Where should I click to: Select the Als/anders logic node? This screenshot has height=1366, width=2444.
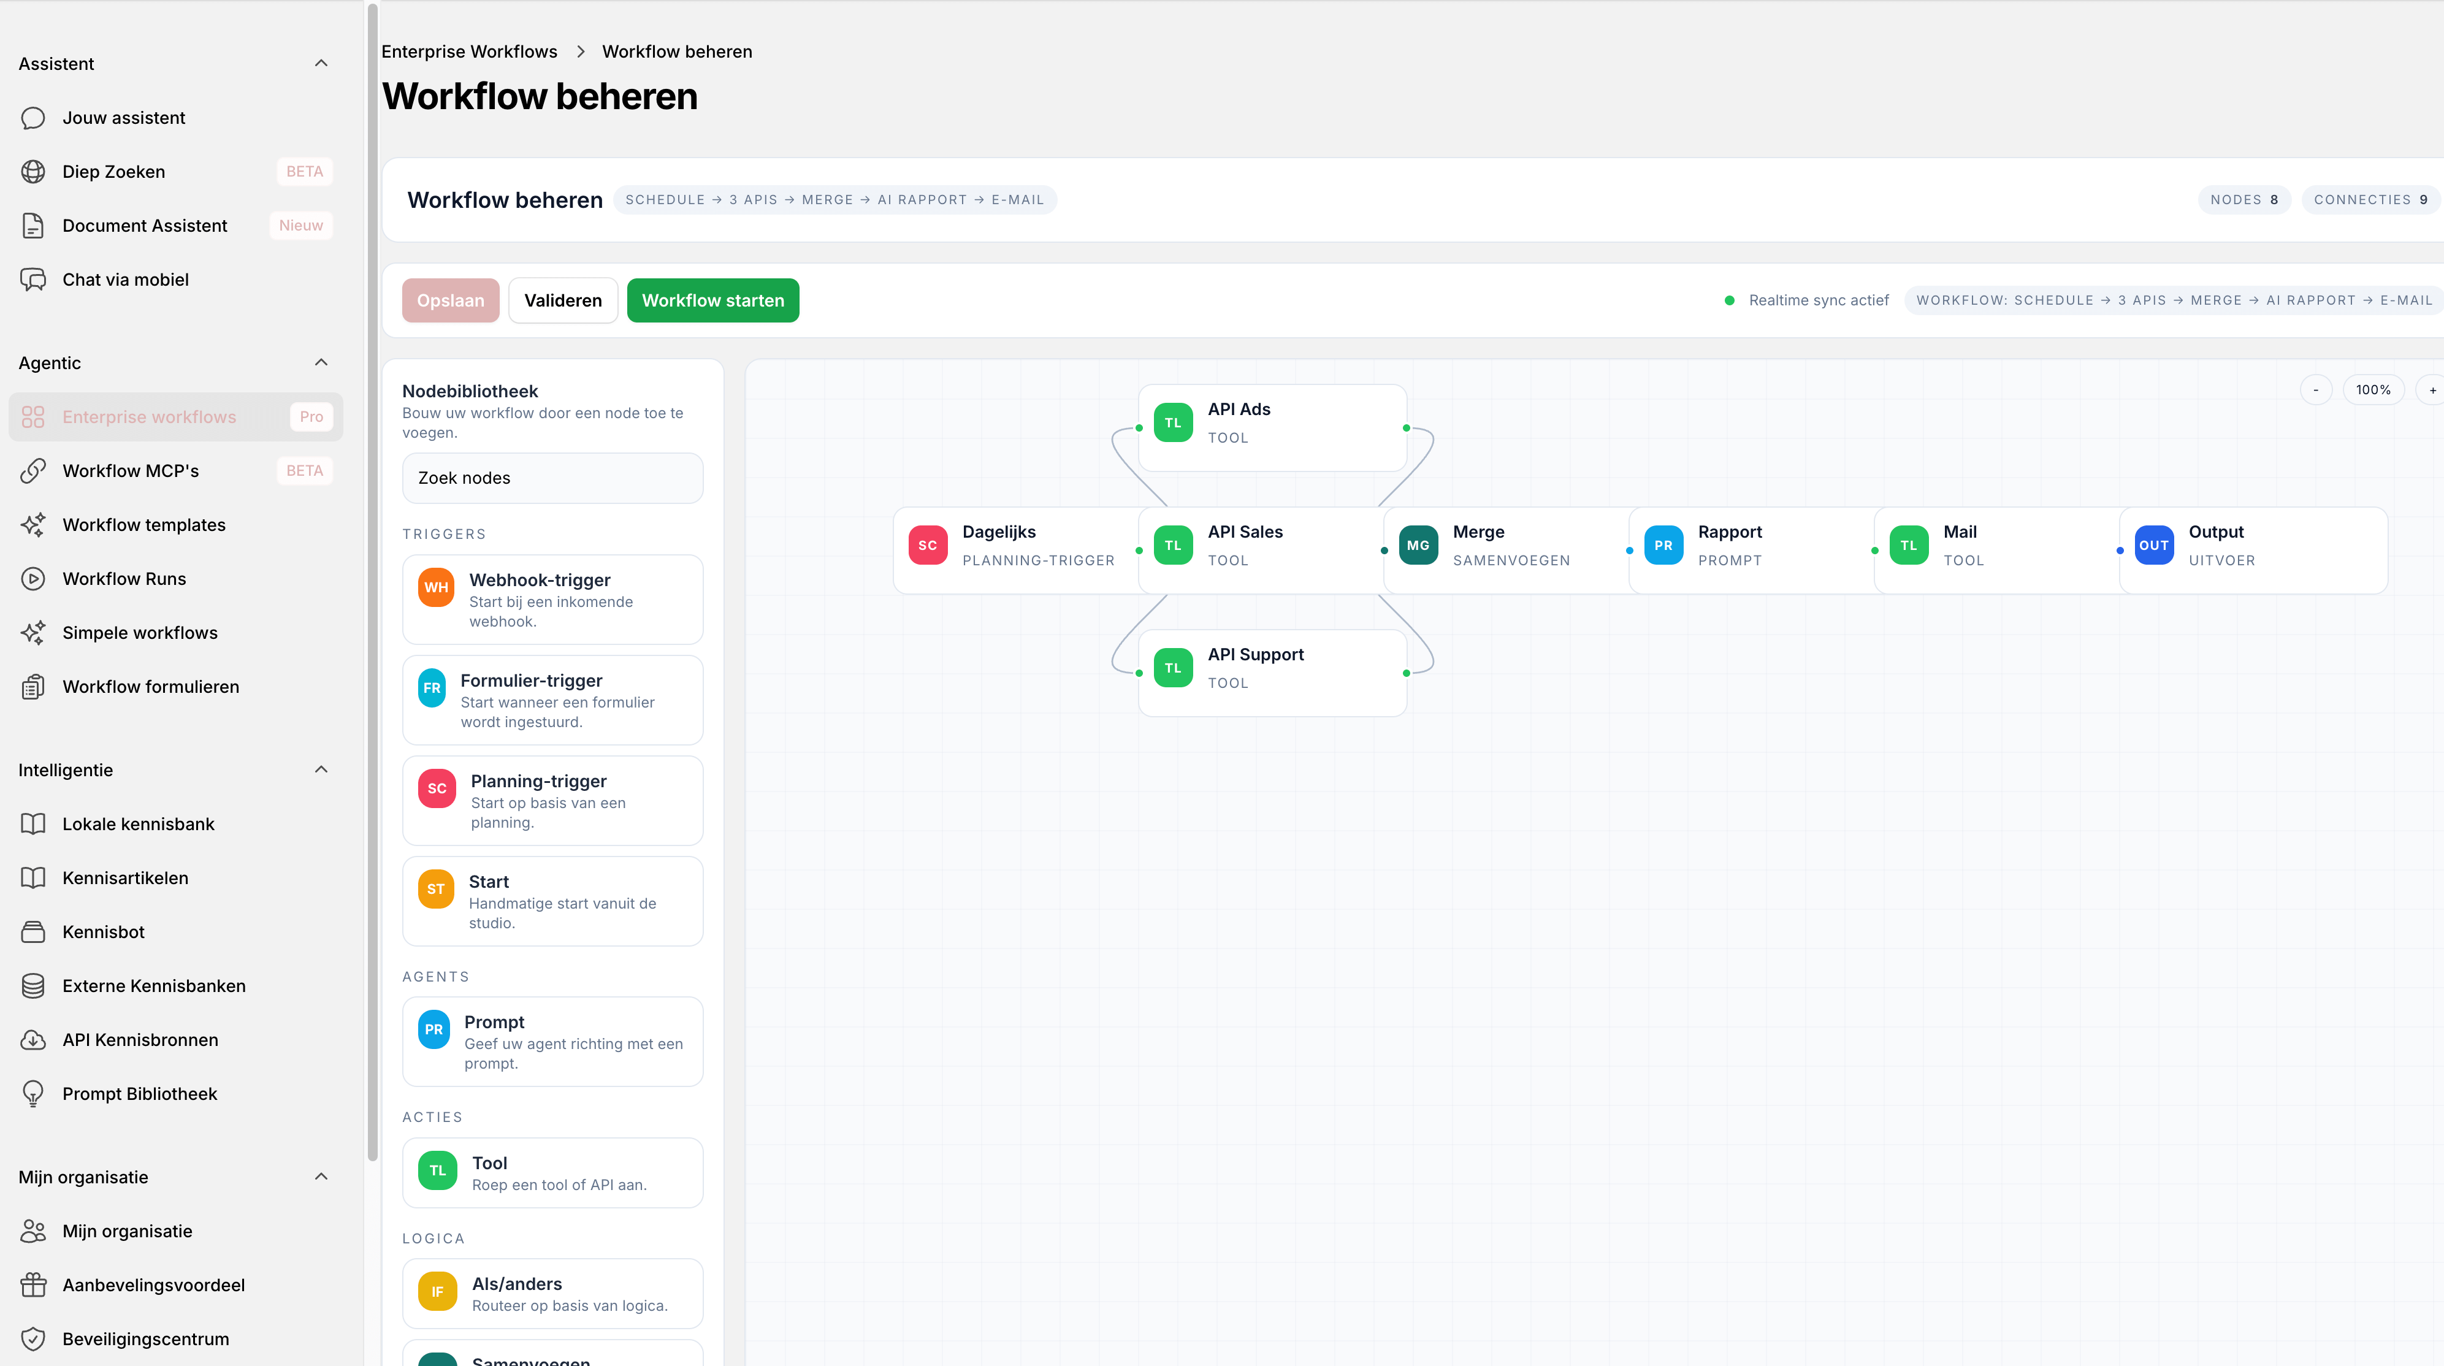(552, 1293)
